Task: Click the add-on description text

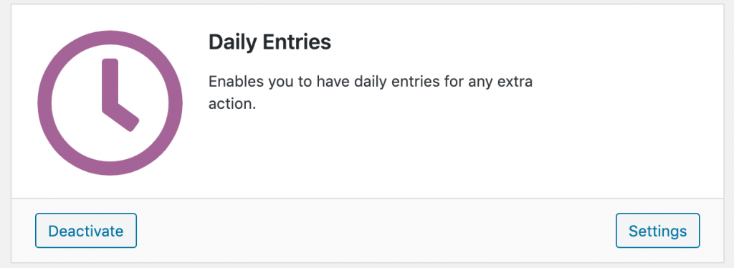Action: 371,92
